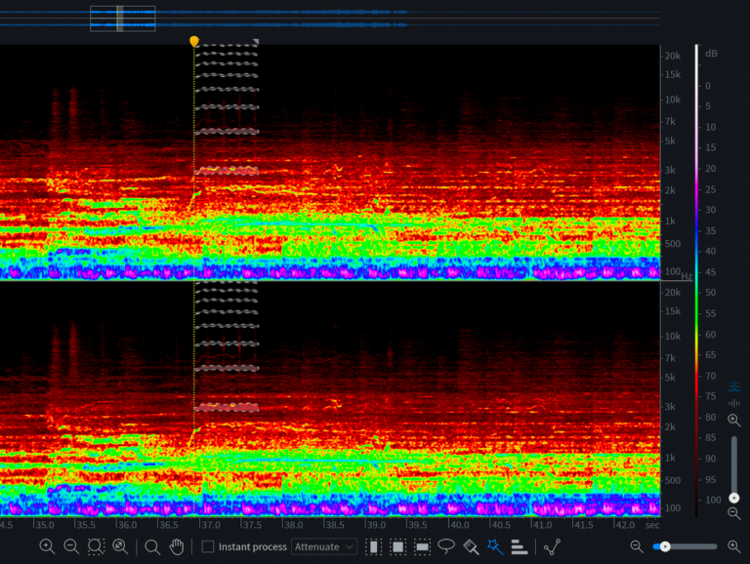This screenshot has width=750, height=564.
Task: Click the horizontal zoom slider handle
Action: 665,547
